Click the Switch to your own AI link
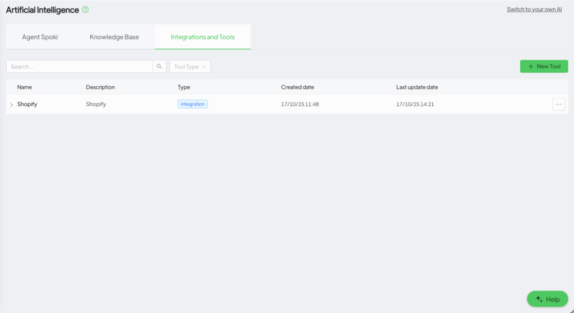The height and width of the screenshot is (313, 574). pos(534,10)
